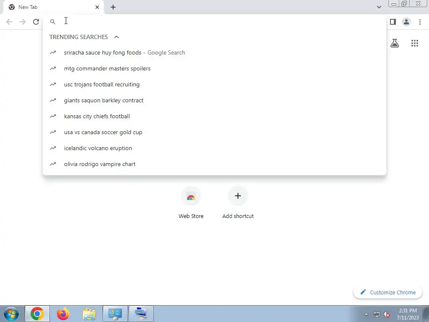Select usa vs canada soccer gold cup
Screen dimensions: 429x322
[x=214, y=132]
